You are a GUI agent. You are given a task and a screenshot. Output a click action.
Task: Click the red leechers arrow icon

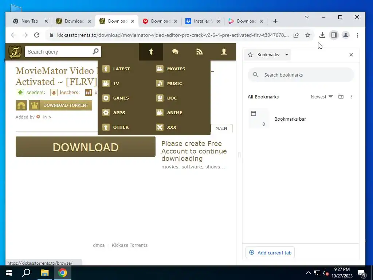tap(54, 92)
